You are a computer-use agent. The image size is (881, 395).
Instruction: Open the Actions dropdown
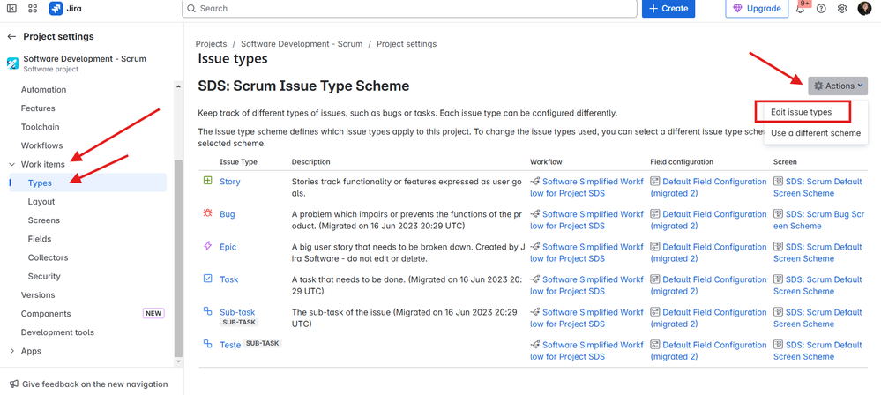(x=838, y=86)
